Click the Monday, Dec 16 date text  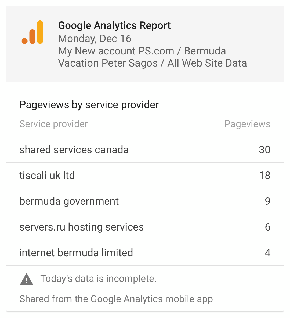(95, 39)
